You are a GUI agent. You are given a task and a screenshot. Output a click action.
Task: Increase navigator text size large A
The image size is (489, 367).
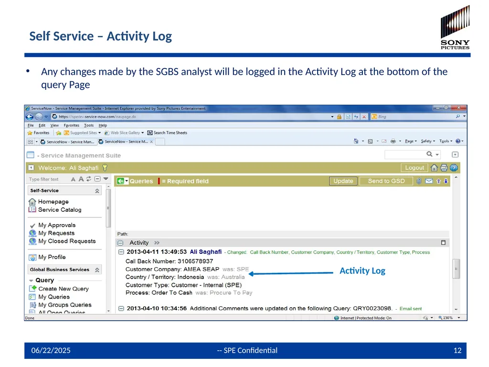(x=81, y=179)
